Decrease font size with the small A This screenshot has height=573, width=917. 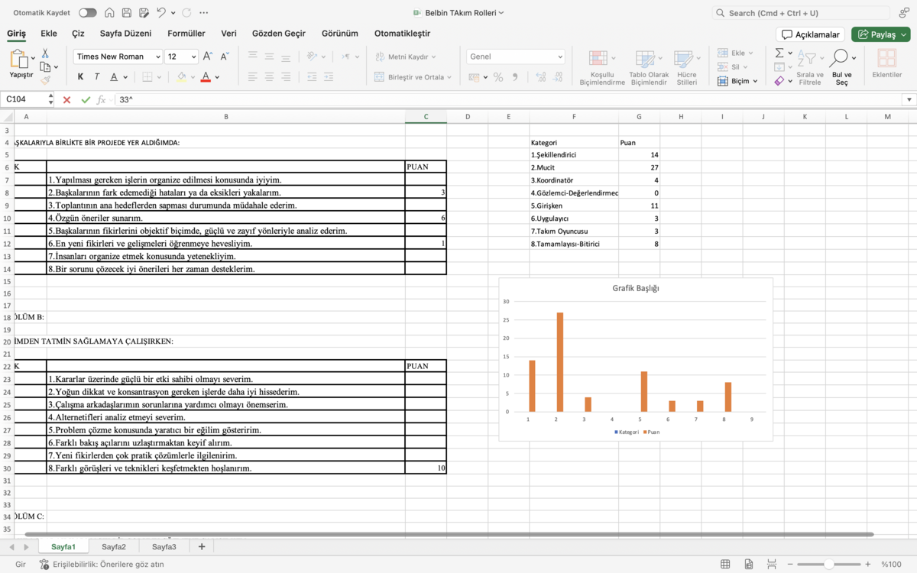(x=225, y=57)
